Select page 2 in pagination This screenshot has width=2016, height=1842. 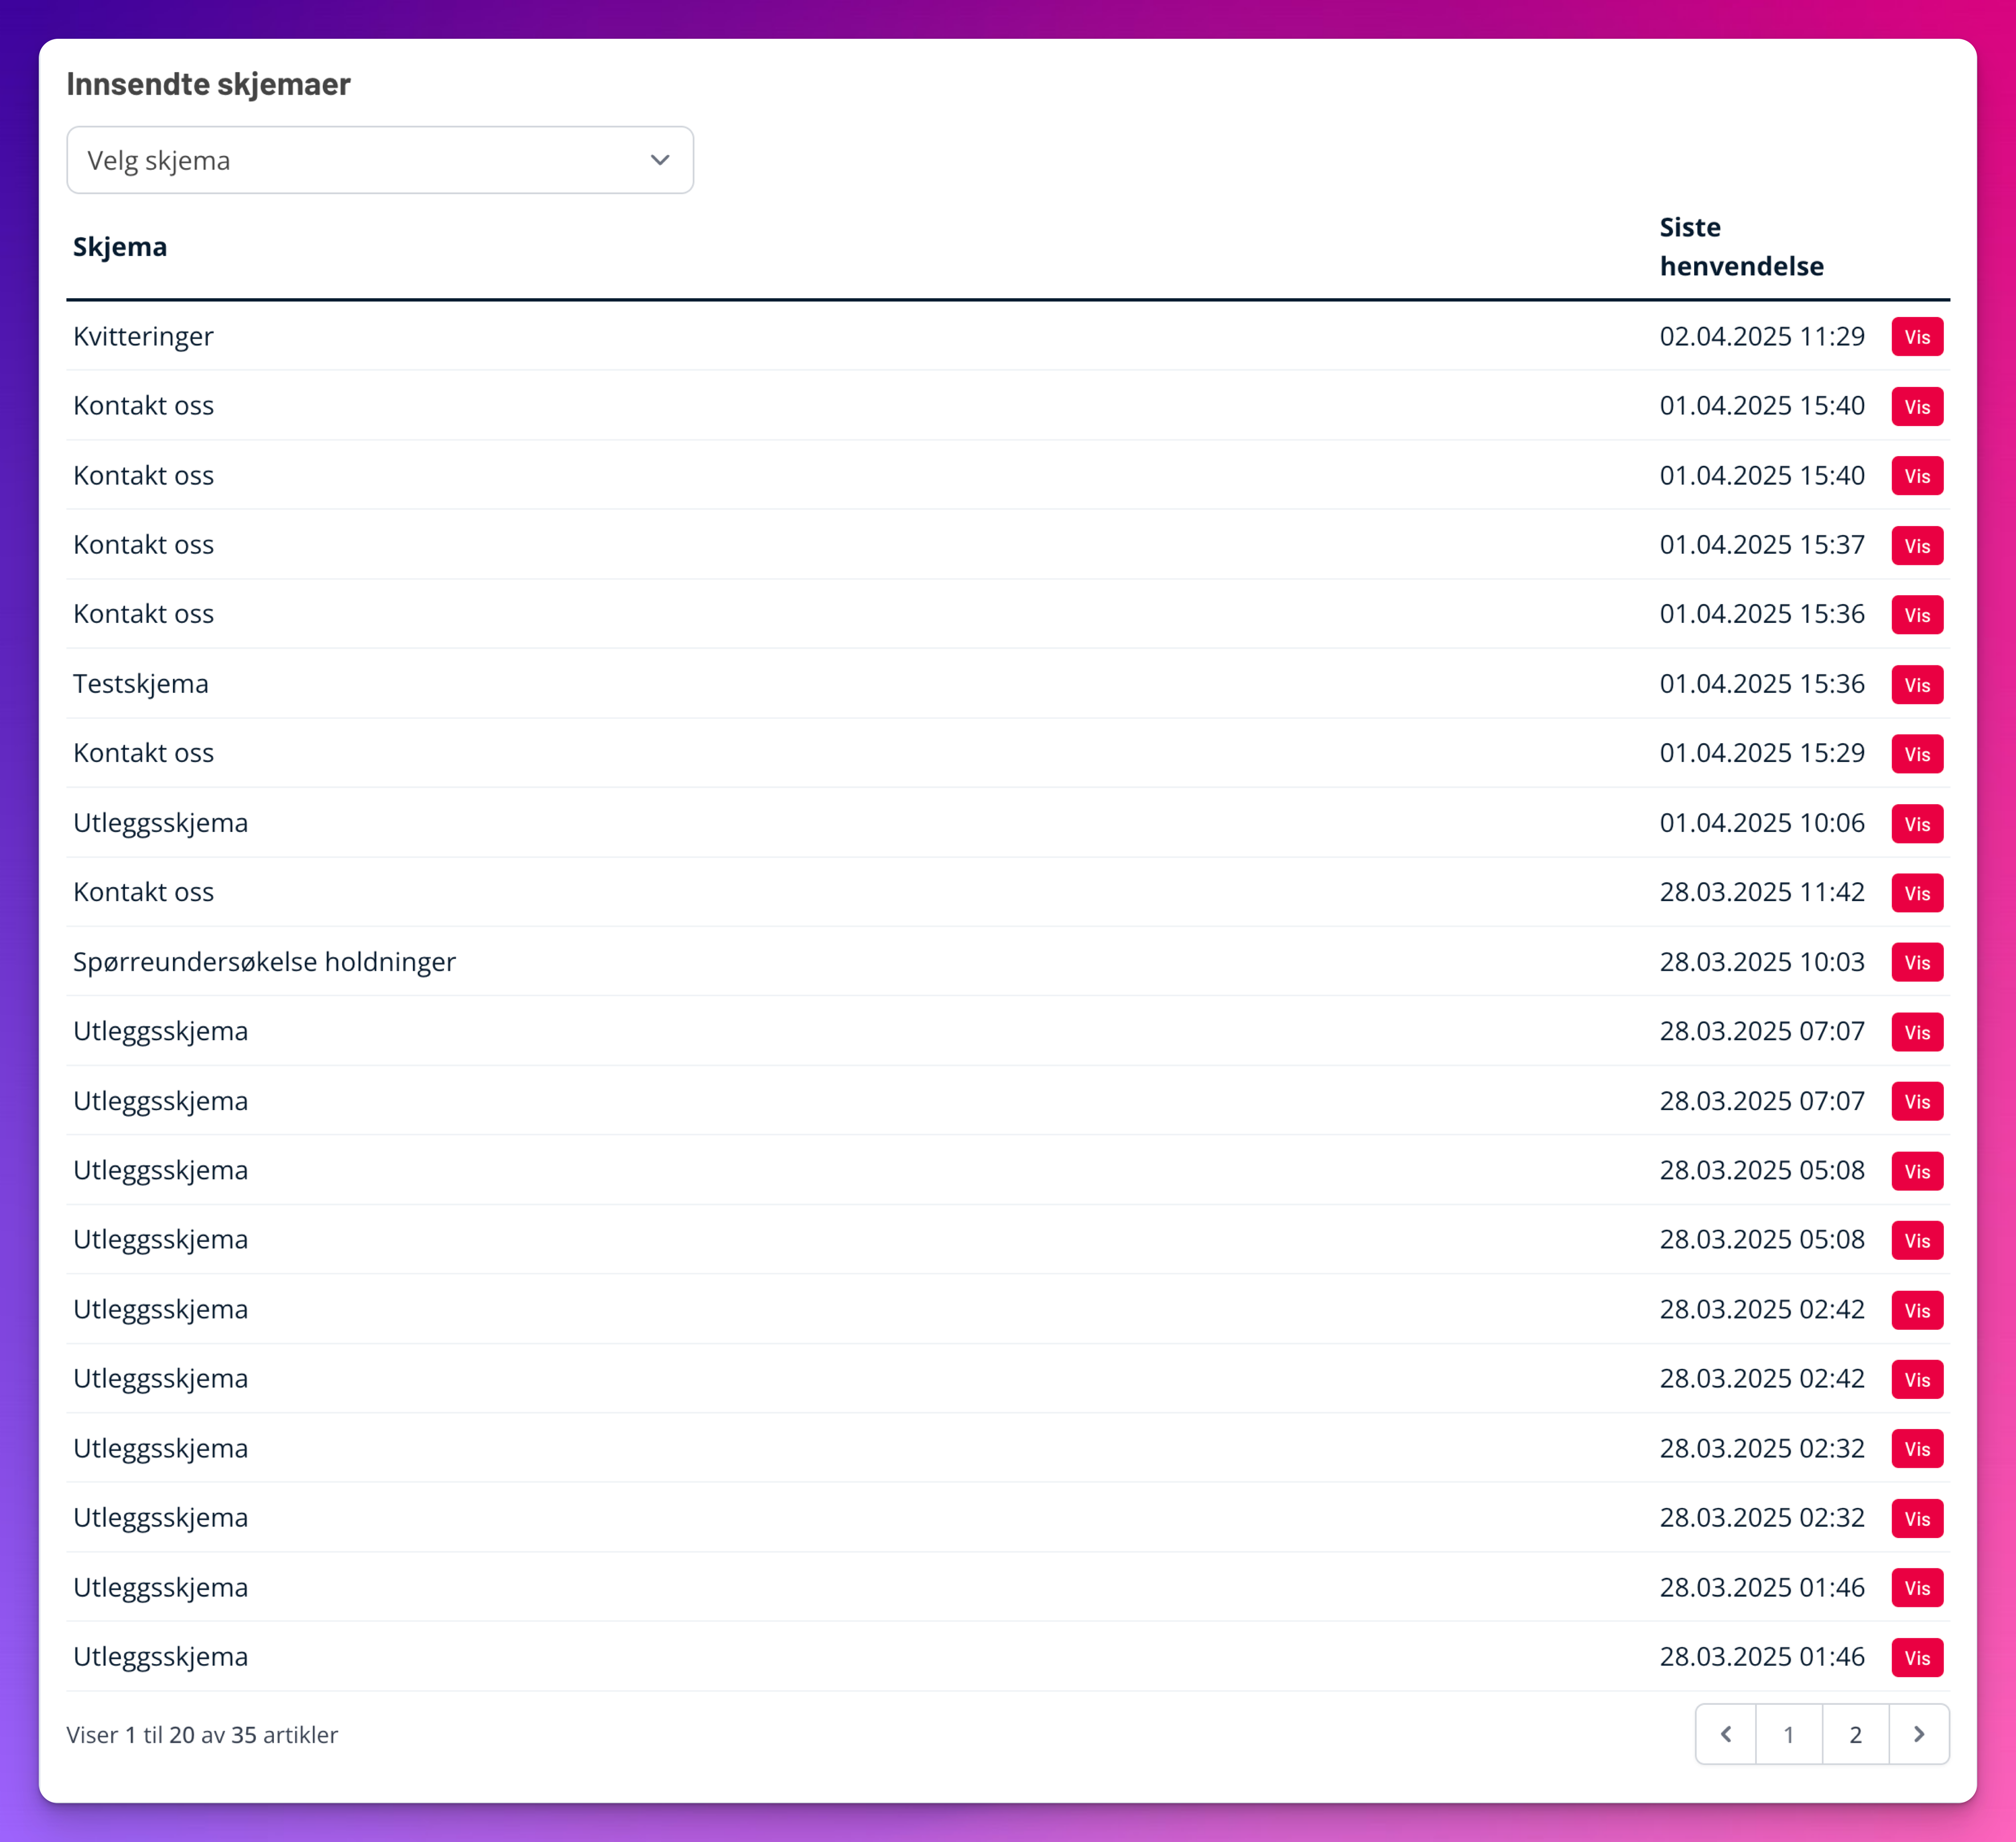tap(1855, 1734)
